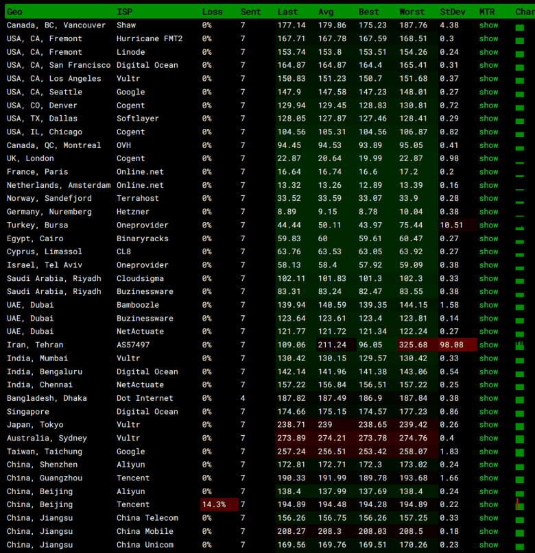Open show for Chicago Cogent row
Viewport: 535px width, 553px height.
click(x=488, y=132)
